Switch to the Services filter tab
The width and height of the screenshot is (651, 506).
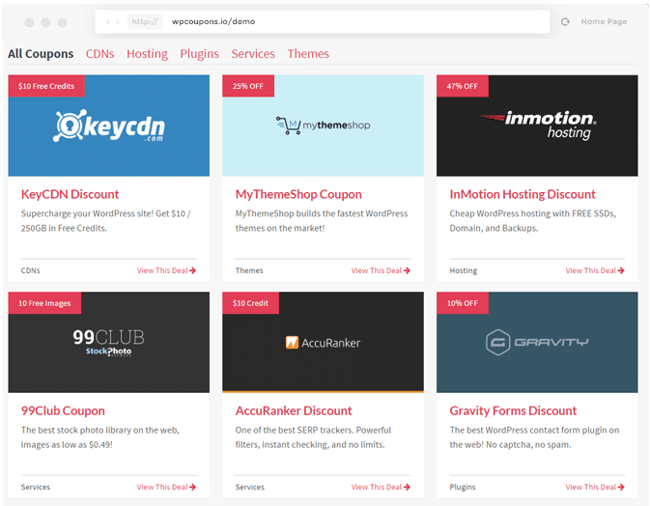click(253, 53)
